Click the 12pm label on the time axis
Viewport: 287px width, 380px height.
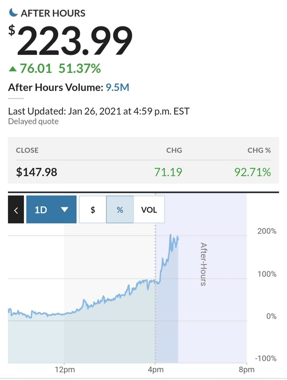click(64, 370)
